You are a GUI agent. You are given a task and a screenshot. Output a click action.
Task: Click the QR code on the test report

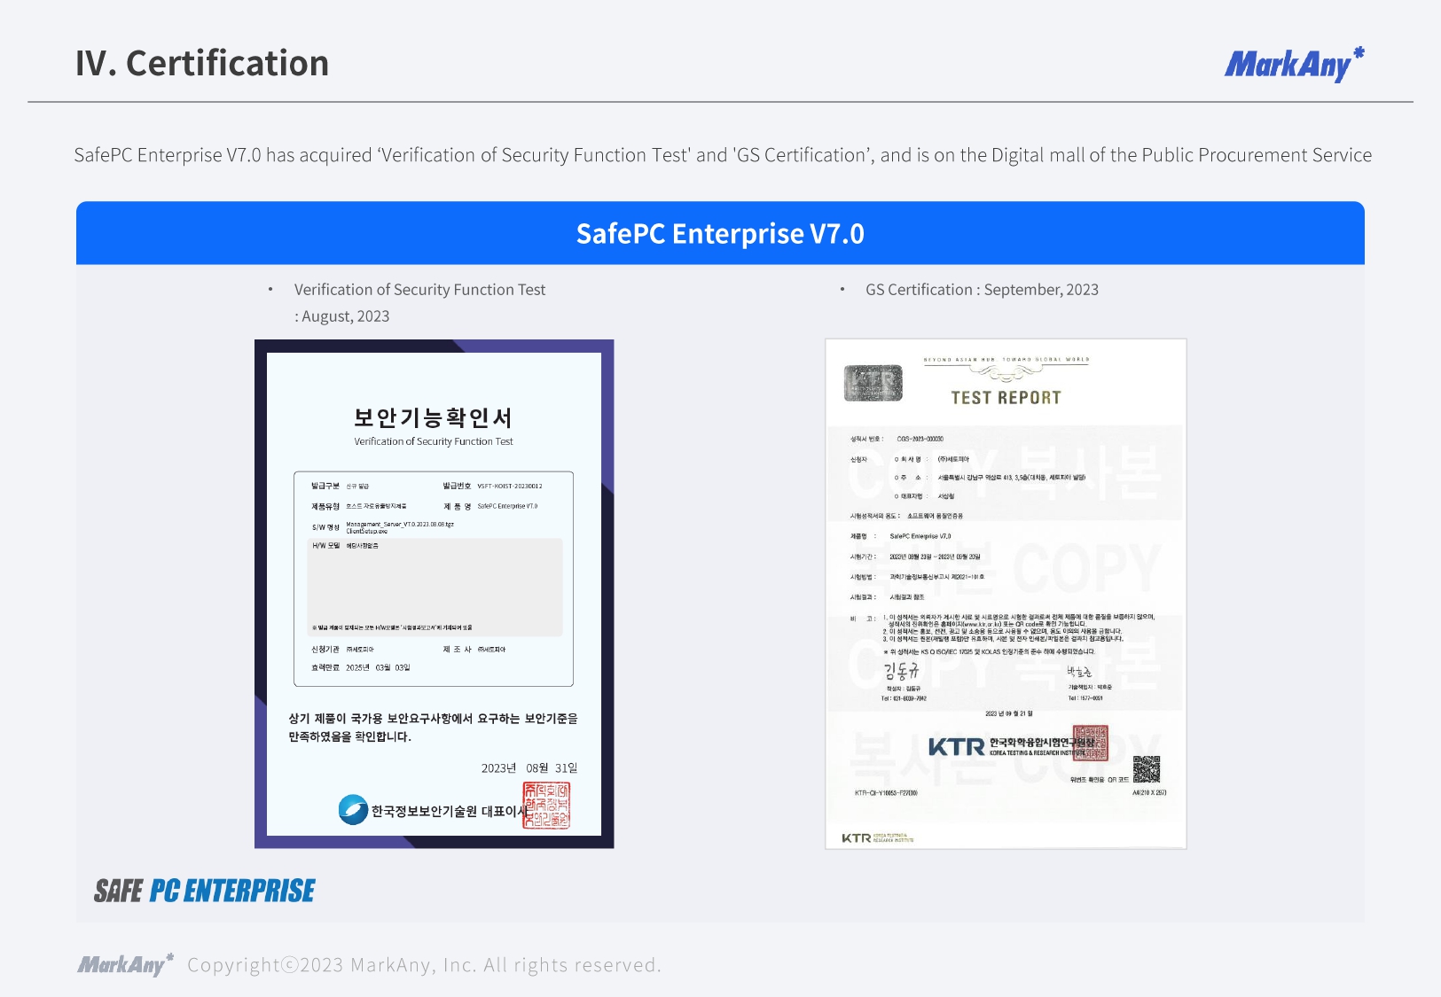point(1146,768)
